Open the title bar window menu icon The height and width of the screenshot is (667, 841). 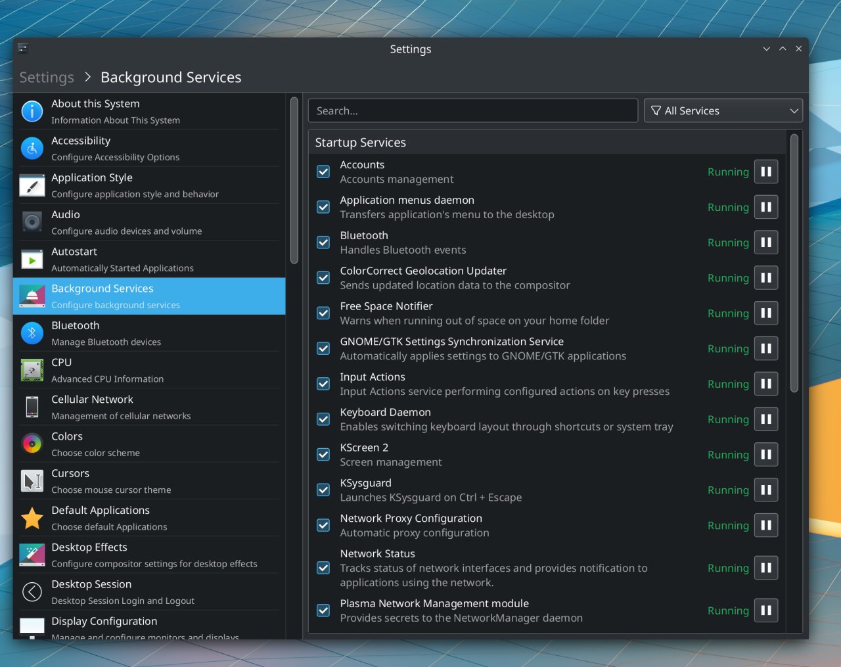[x=22, y=49]
